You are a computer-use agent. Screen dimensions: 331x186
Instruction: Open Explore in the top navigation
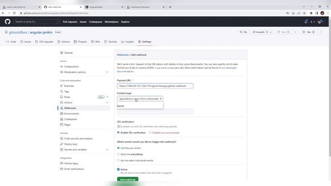(x=125, y=22)
